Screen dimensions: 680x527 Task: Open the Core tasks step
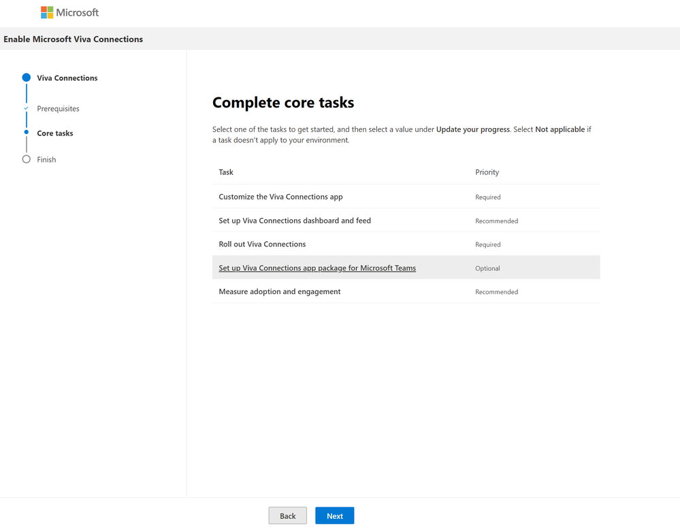pyautogui.click(x=55, y=133)
